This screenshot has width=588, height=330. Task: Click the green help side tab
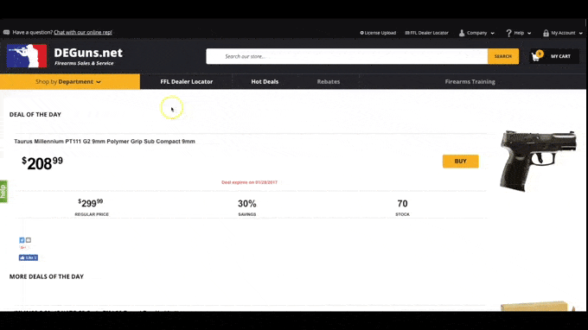pyautogui.click(x=3, y=192)
